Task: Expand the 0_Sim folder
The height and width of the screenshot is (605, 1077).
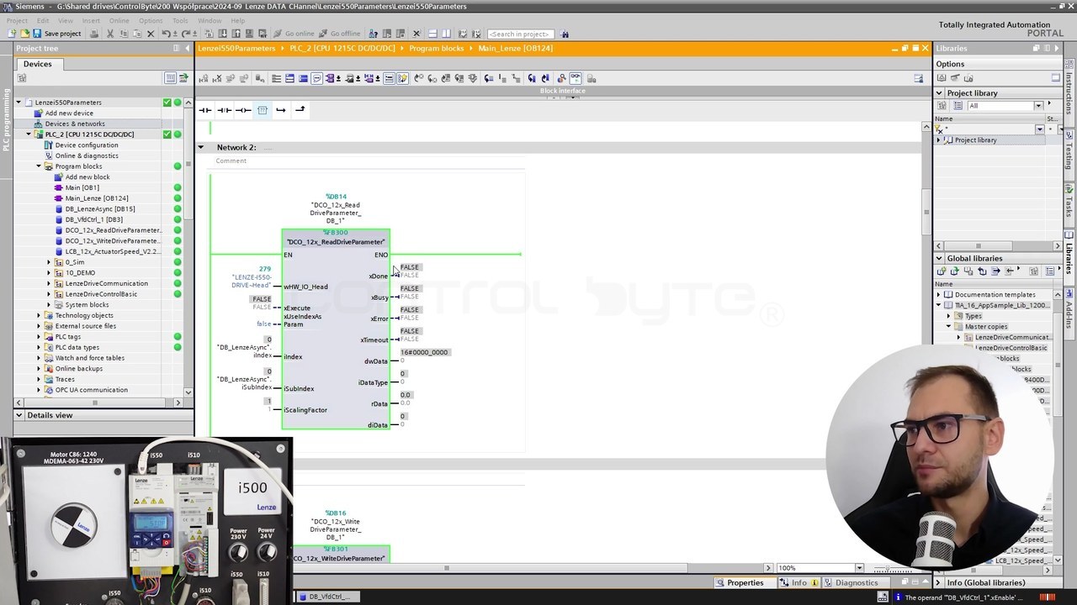Action: (49, 262)
